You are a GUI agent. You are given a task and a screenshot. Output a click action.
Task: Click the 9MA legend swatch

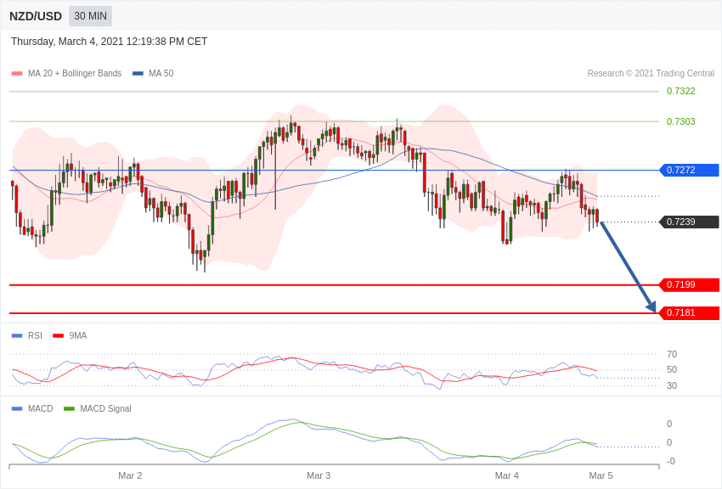[59, 336]
